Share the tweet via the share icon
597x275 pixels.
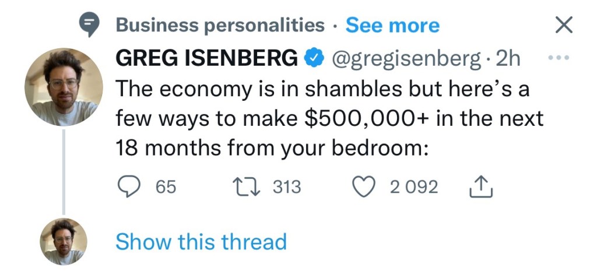click(481, 186)
